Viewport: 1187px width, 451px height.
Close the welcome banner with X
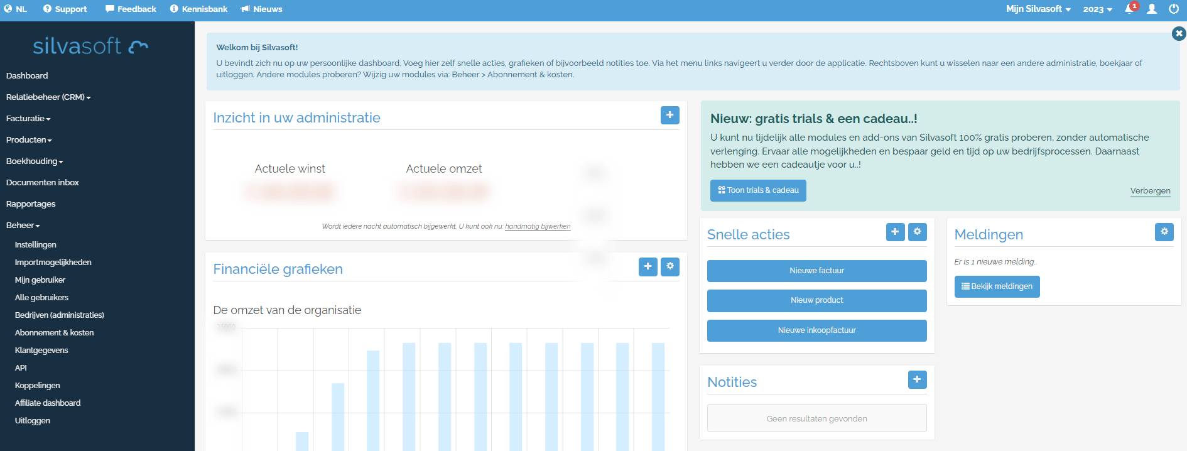pos(1178,34)
